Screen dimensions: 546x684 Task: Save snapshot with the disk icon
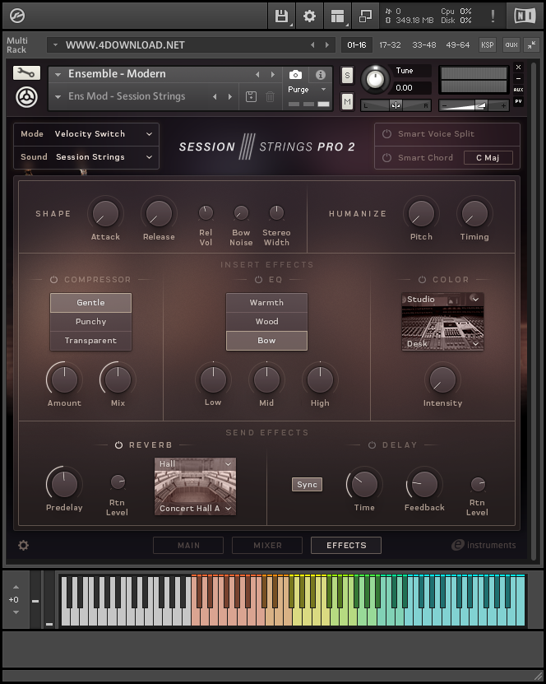click(251, 96)
